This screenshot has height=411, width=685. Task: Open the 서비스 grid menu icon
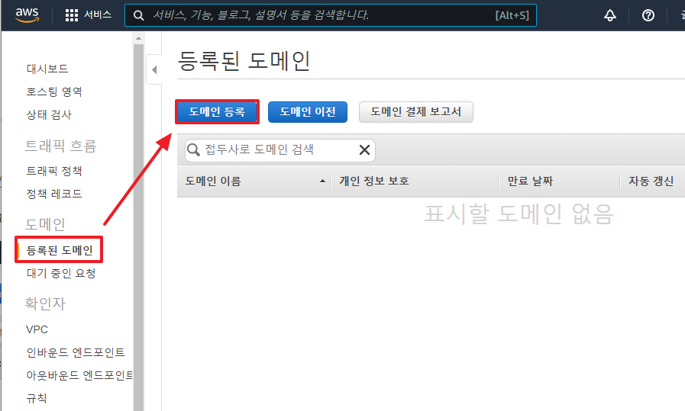pos(71,15)
